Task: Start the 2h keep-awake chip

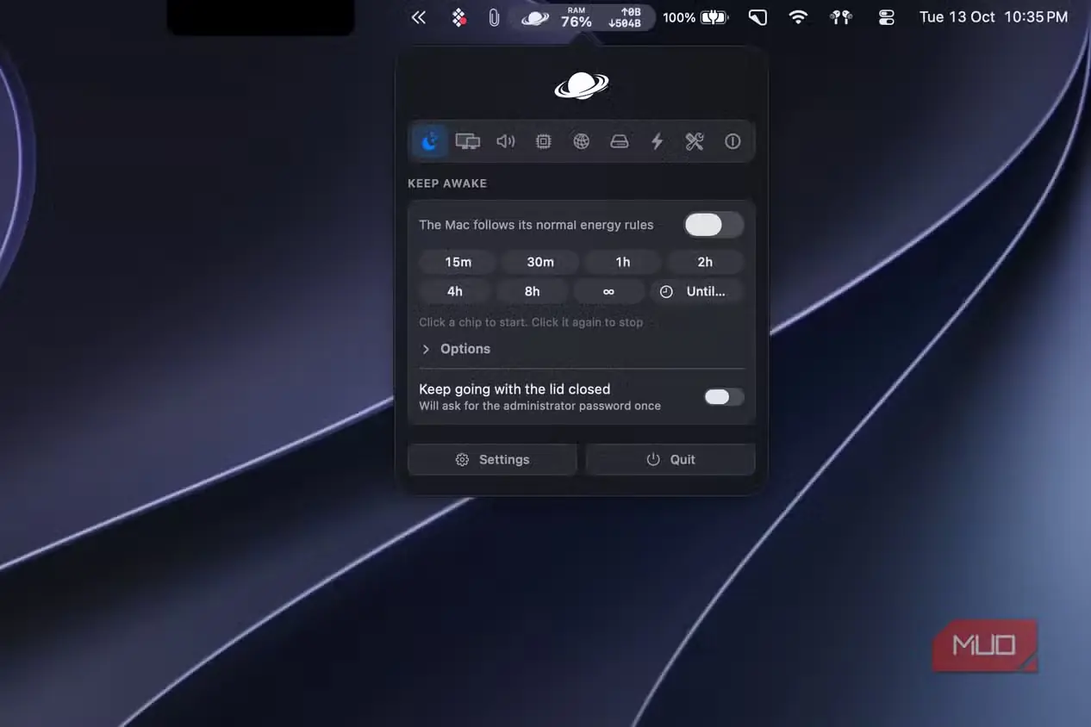Action: [705, 262]
